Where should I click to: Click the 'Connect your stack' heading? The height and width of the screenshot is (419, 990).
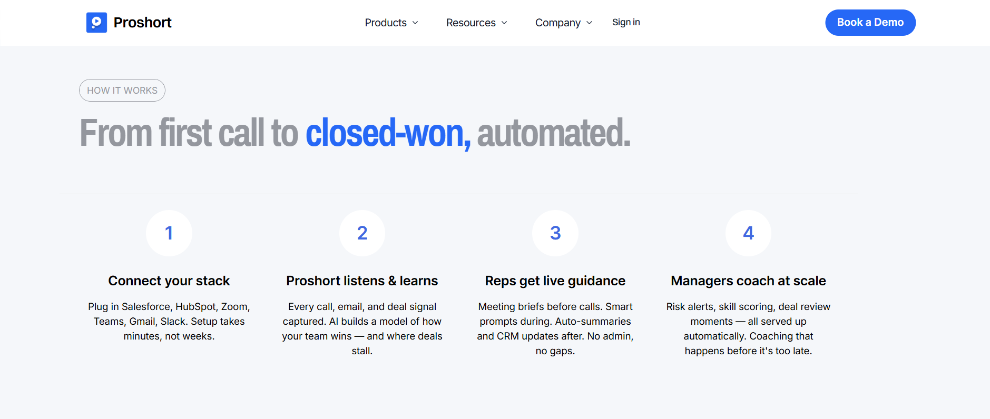(x=169, y=281)
